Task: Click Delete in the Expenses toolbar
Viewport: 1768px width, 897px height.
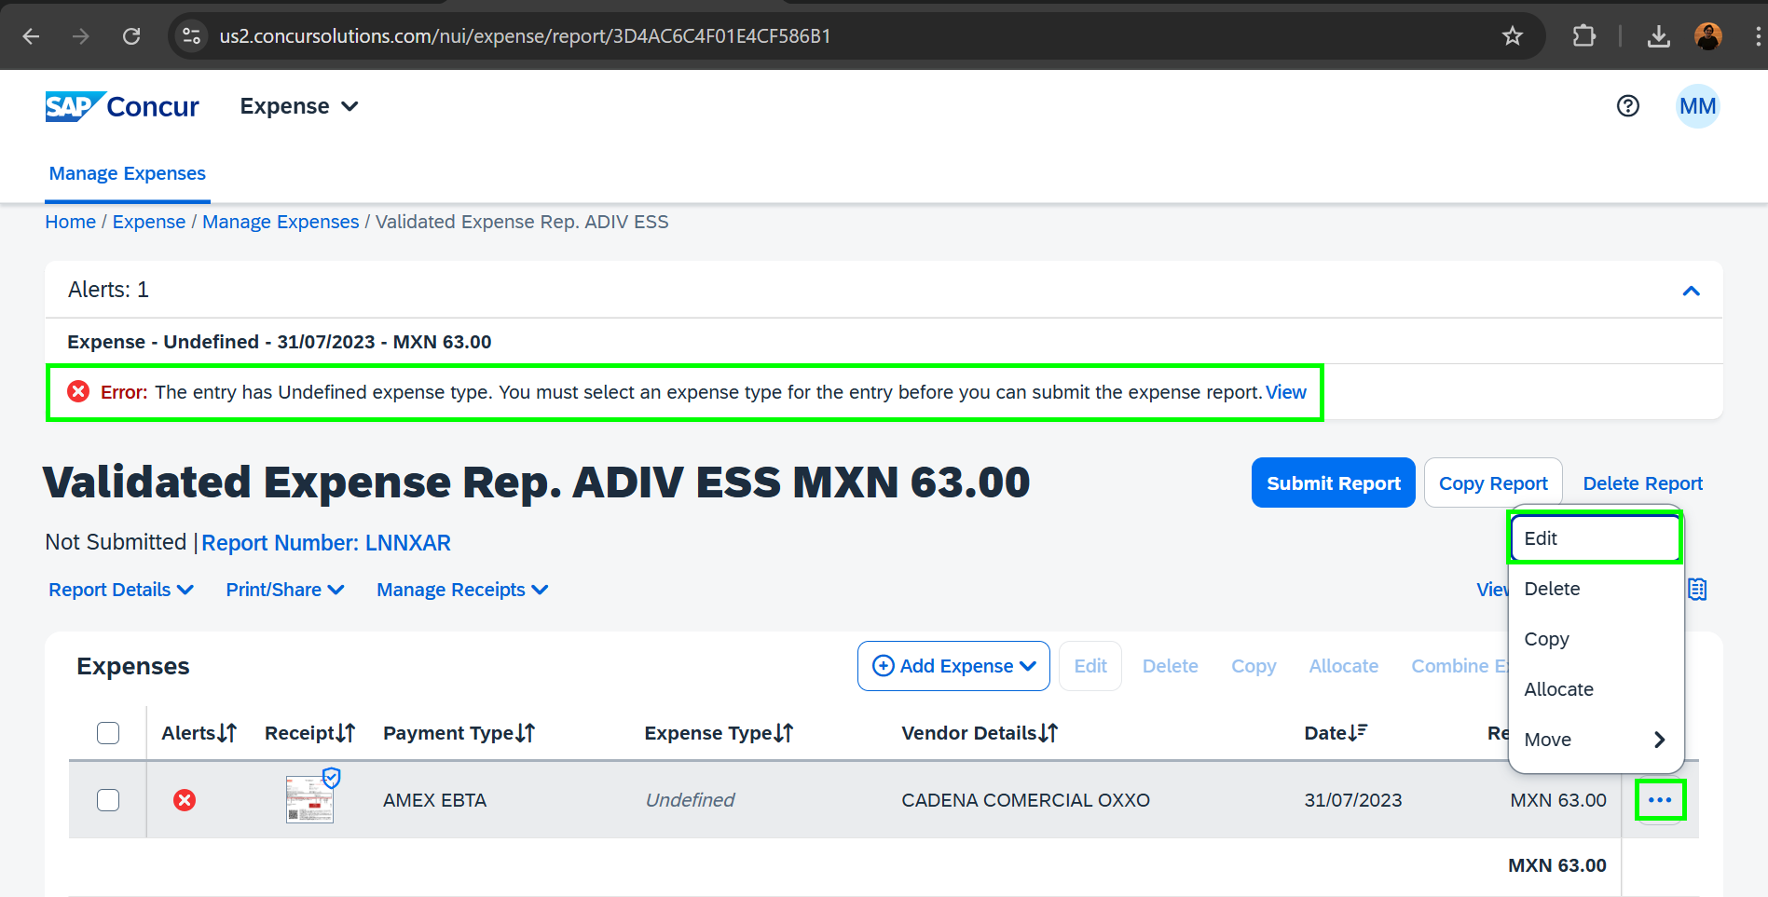Action: (1171, 666)
